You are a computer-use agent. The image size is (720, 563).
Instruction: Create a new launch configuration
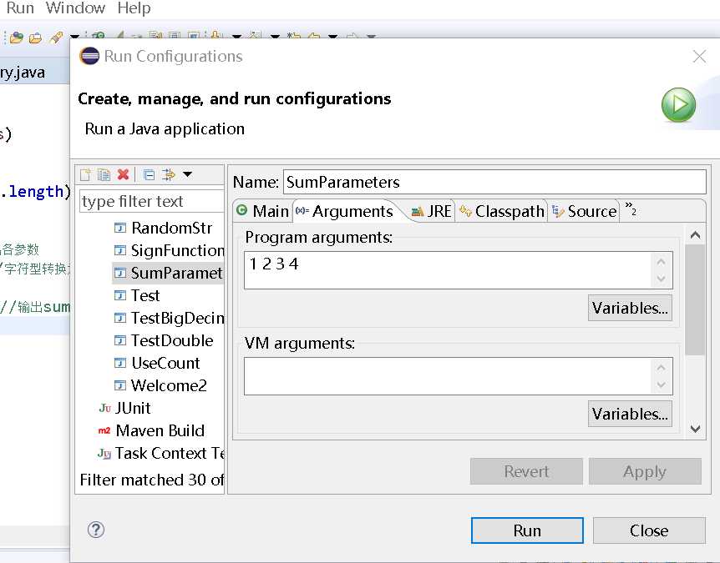[85, 174]
